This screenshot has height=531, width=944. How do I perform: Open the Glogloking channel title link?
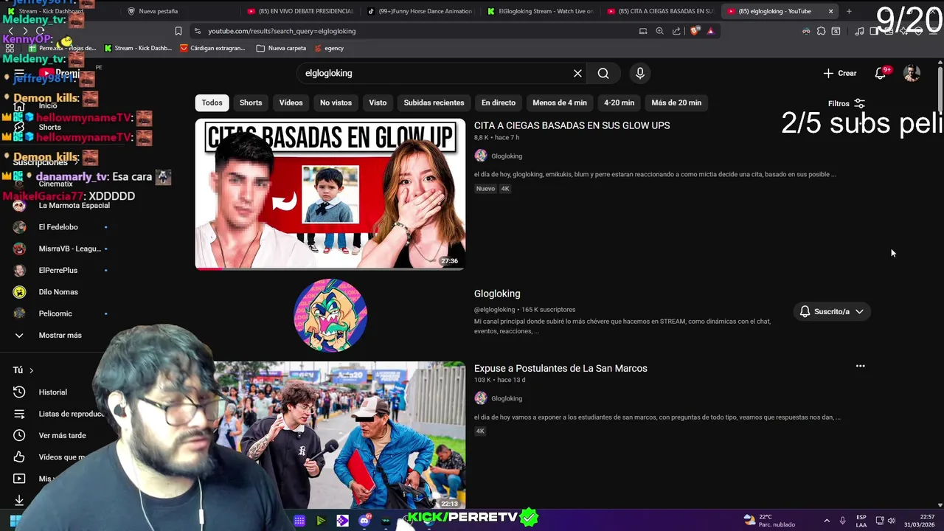click(497, 294)
